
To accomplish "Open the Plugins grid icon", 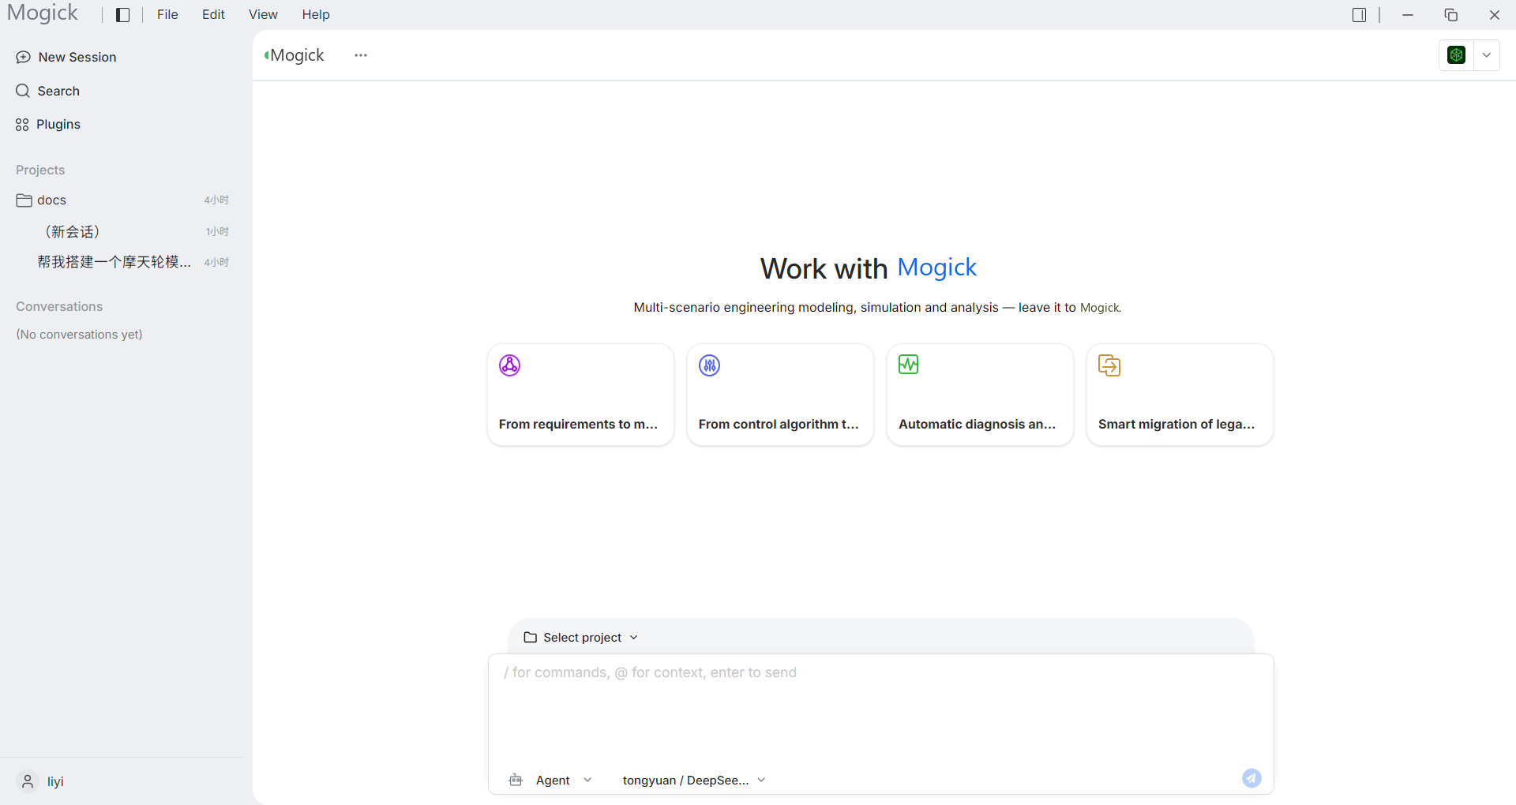I will (x=22, y=125).
